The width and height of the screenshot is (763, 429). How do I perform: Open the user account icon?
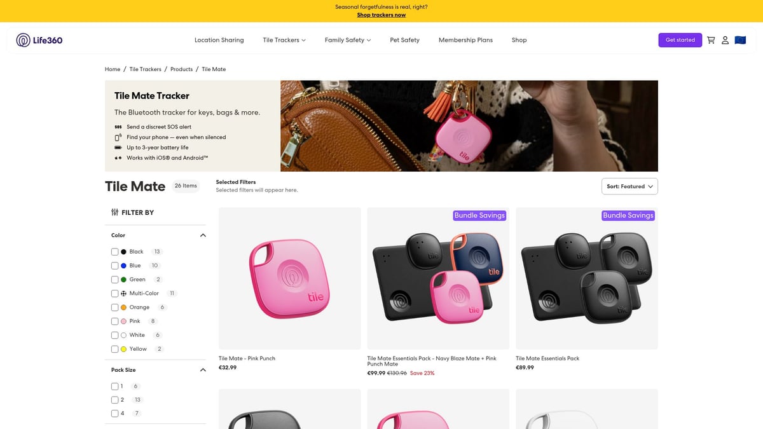tap(725, 40)
